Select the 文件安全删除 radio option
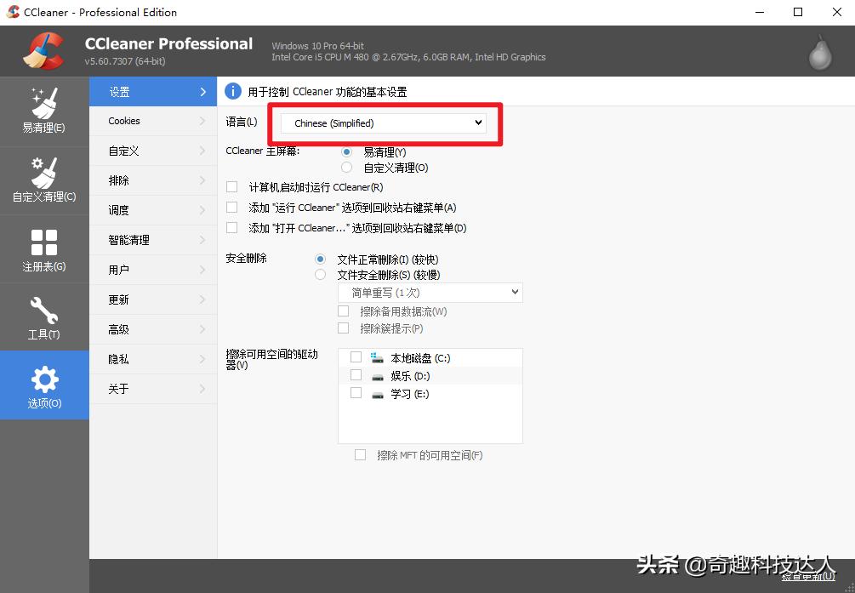Viewport: 855px width, 593px height. [x=320, y=275]
